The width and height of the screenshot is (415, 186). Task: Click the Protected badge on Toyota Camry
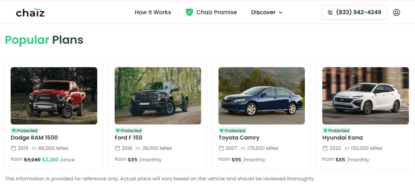pos(232,131)
